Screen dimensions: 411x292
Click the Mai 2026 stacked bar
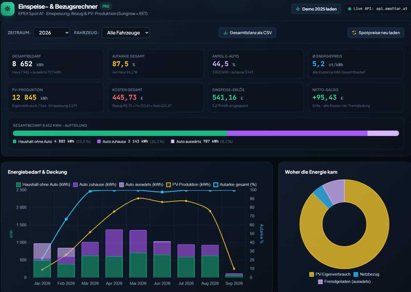pyautogui.click(x=138, y=254)
